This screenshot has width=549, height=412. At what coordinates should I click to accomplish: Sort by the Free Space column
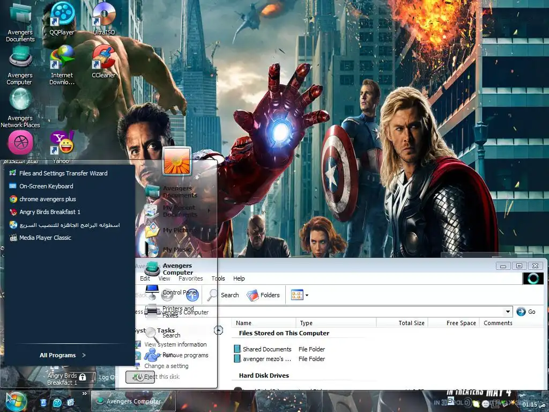tap(454, 322)
